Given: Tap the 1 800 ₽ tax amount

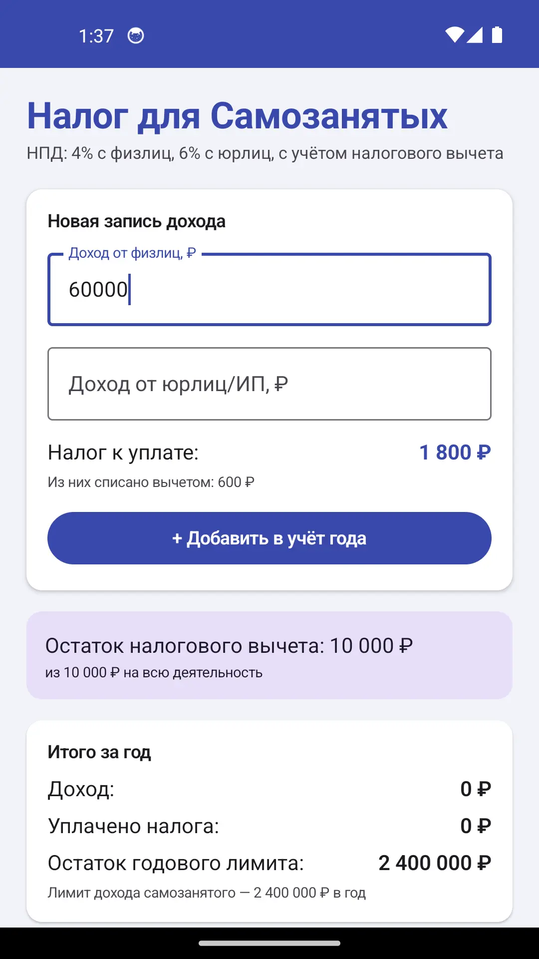Looking at the screenshot, I should 455,453.
